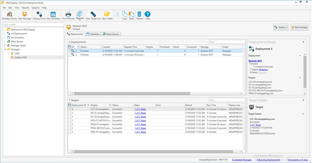This screenshot has width=312, height=163.
Task: Click the column chooser icon in Targets grid
Action: point(69,105)
